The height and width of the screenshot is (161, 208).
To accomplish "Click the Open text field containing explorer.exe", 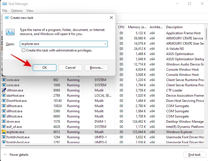I will [61, 44].
